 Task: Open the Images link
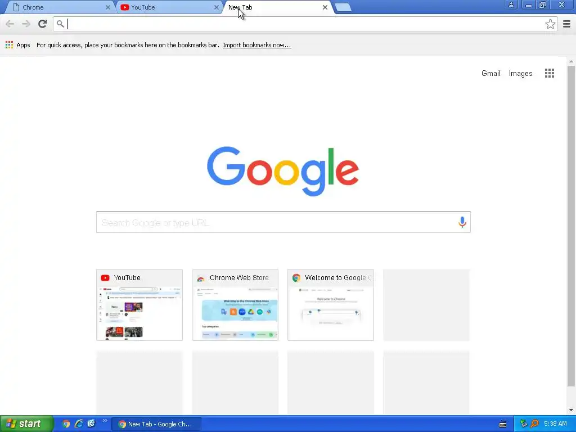520,74
